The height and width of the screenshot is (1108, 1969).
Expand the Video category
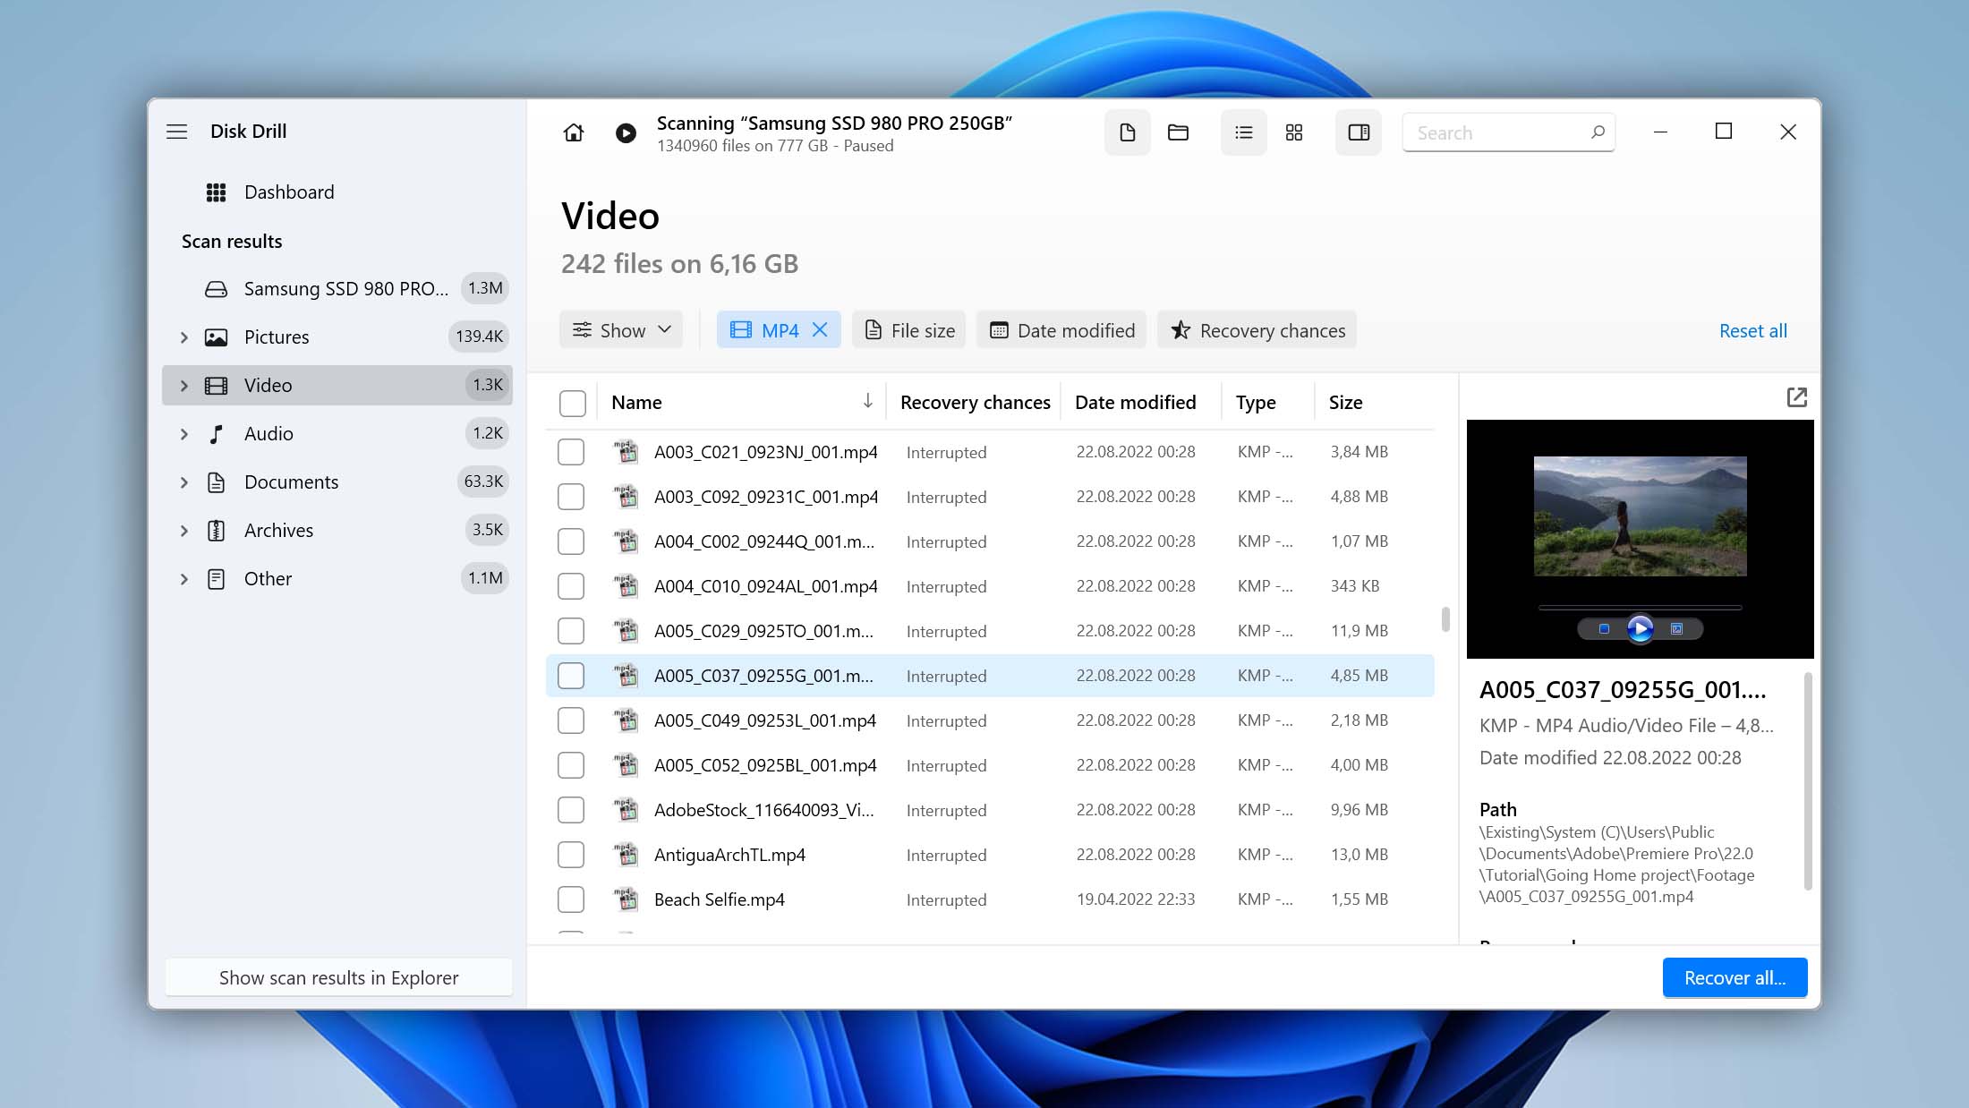tap(184, 386)
